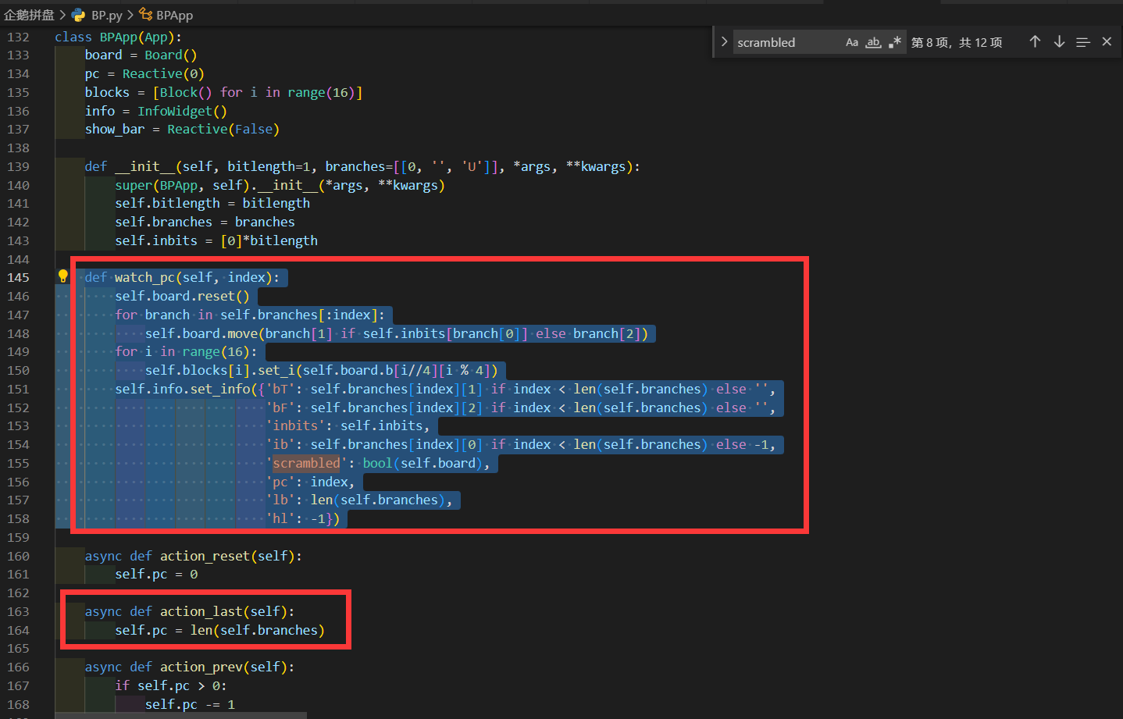Click "'pc': index," line
This screenshot has width=1123, height=719.
[x=311, y=482]
